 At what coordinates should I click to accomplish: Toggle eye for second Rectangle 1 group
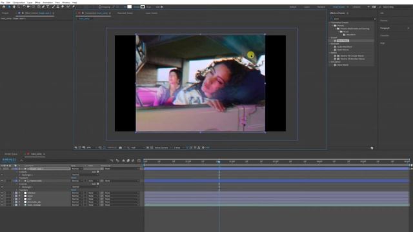pos(2,187)
